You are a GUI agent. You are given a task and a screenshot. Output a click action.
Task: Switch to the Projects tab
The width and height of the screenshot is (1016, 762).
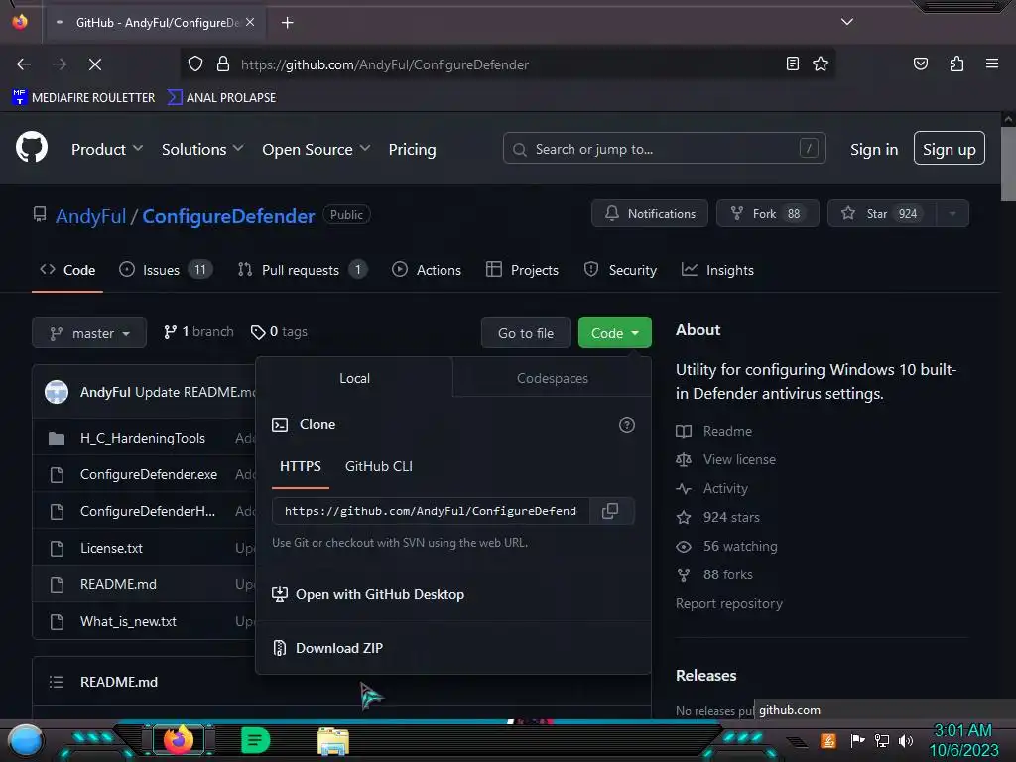(x=522, y=270)
